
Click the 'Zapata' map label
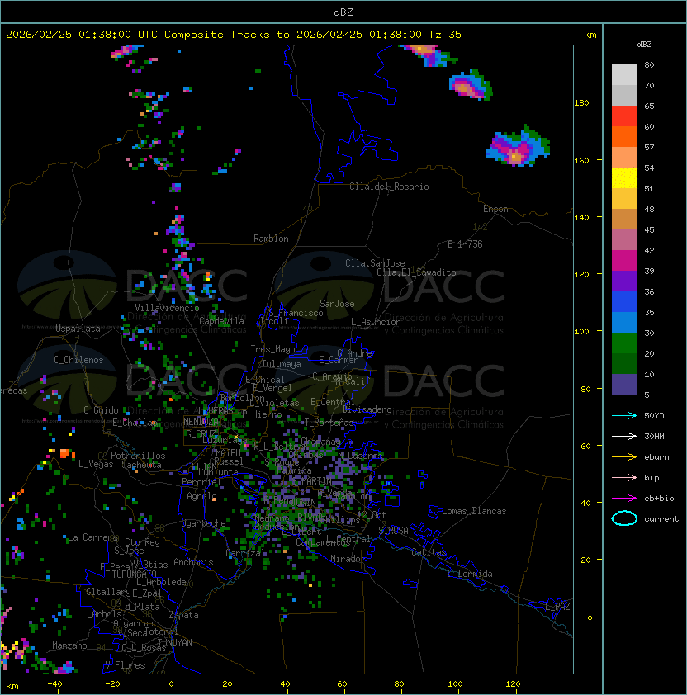tap(183, 615)
